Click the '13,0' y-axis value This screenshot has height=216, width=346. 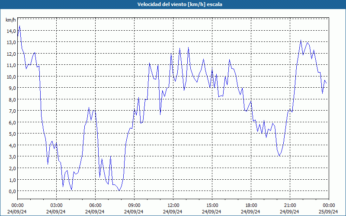pos(11,42)
